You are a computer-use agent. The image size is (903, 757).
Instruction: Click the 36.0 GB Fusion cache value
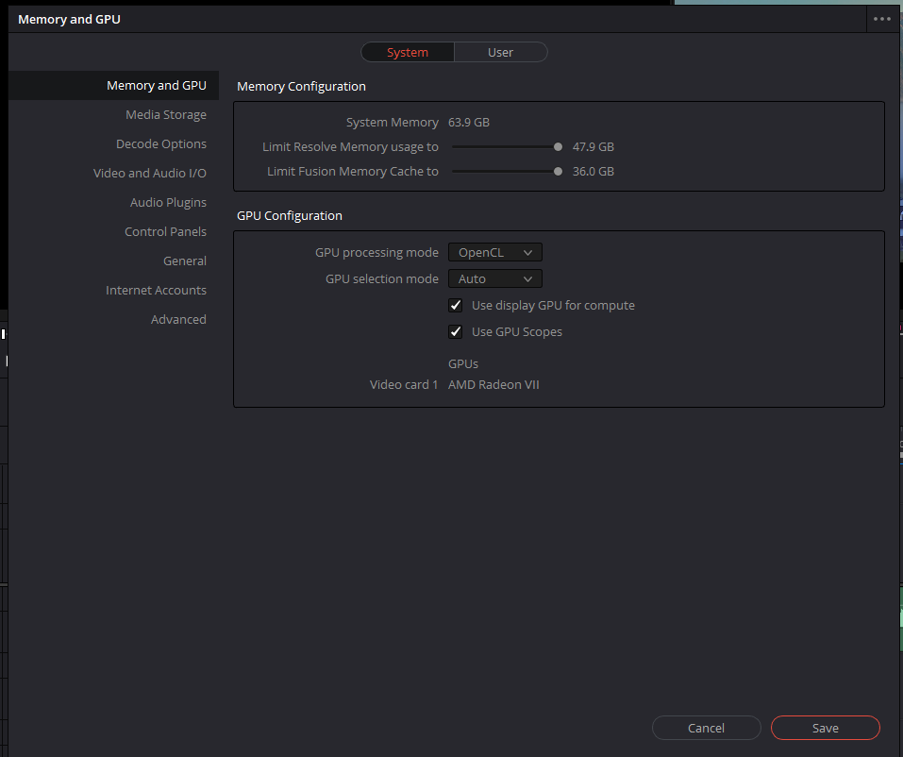pyautogui.click(x=594, y=171)
